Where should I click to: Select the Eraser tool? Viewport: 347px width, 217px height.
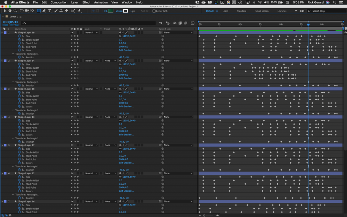66,11
